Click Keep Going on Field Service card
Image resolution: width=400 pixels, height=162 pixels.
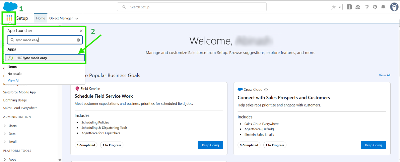tap(210, 145)
